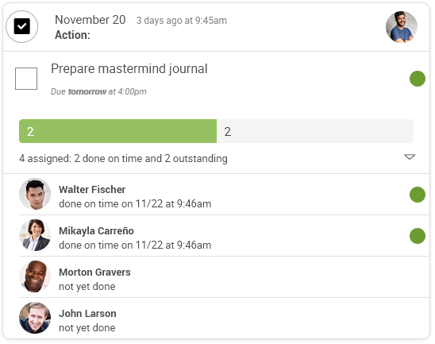
Task: Open Morton Gravers's avatar
Action: [35, 276]
